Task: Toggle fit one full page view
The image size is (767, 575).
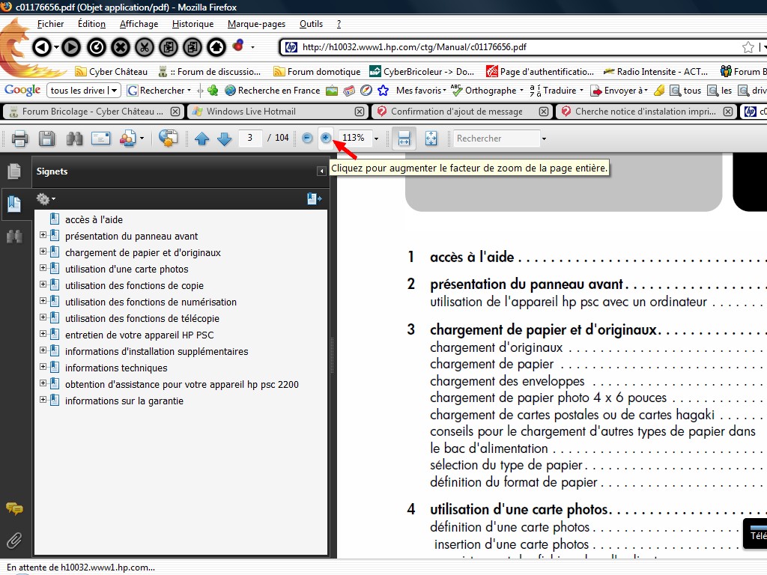Action: [431, 139]
